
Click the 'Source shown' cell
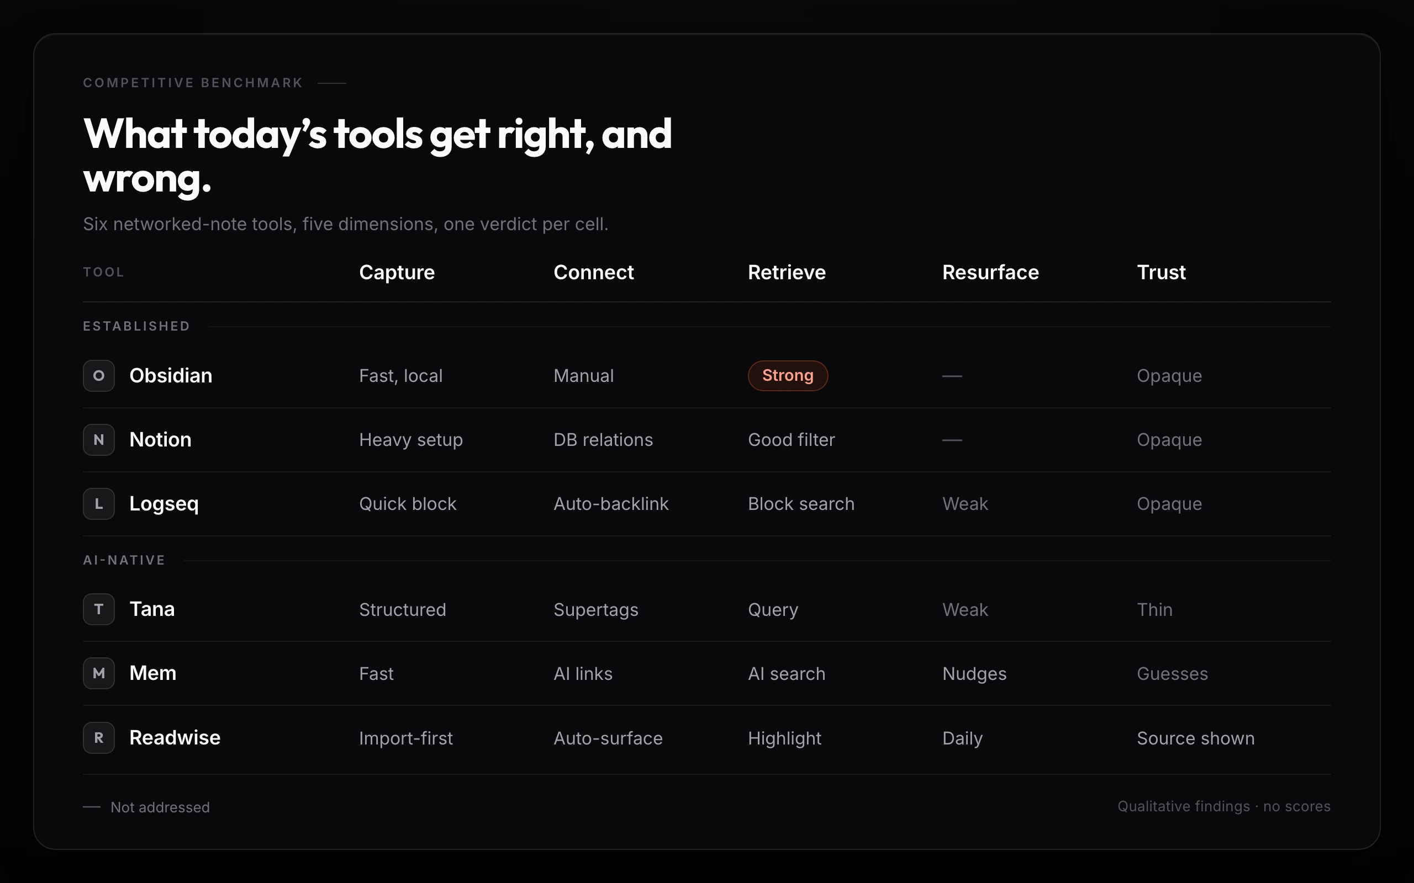(1195, 739)
